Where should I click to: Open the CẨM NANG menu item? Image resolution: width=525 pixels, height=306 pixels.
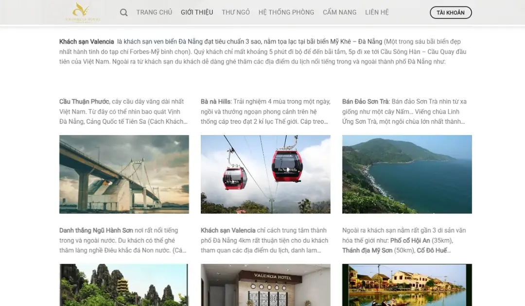(x=339, y=12)
